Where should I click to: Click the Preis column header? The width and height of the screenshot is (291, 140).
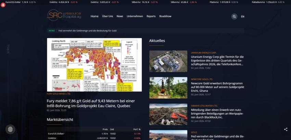click(105, 129)
